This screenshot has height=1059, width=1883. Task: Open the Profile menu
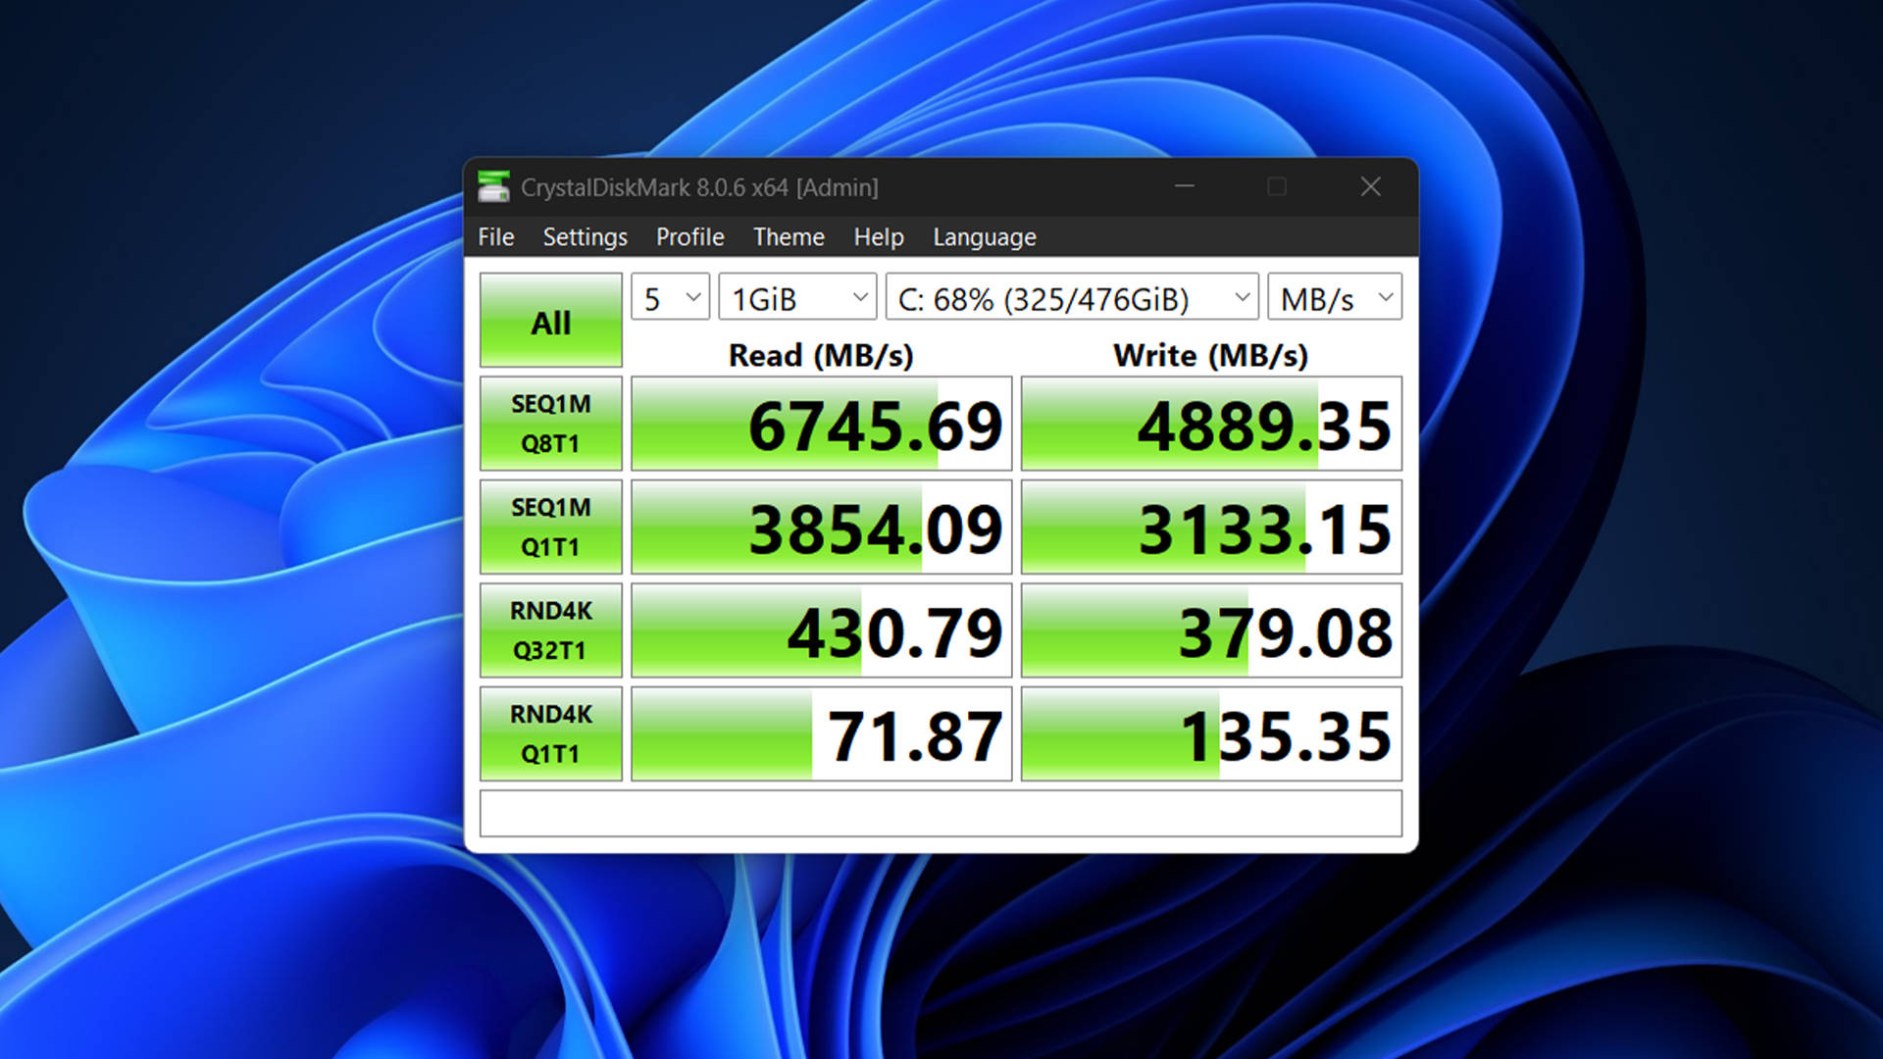click(690, 237)
